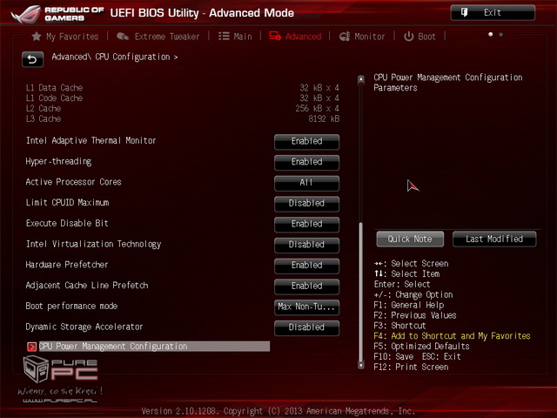
Task: Click the F12: Print Screen hint
Action: (x=411, y=367)
